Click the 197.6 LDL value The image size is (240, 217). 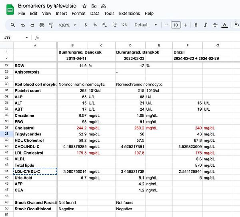(x=130, y=153)
